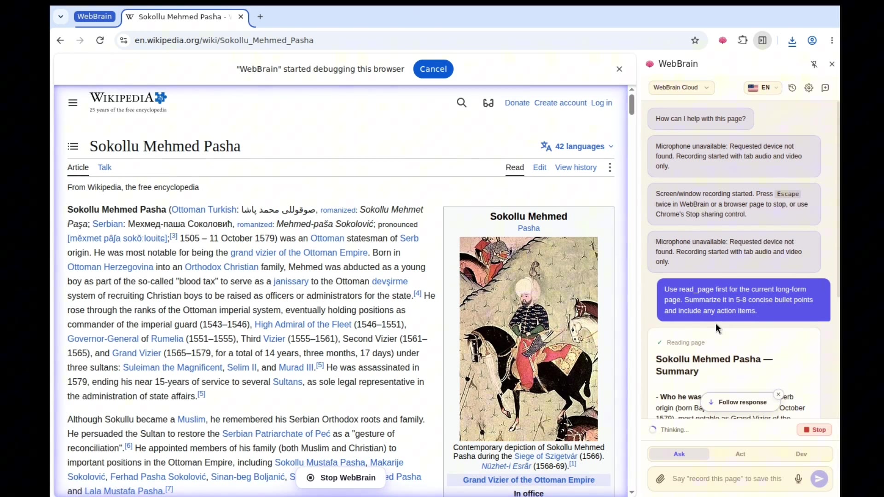Open the Suleiman the Magnificent link
The image size is (884, 497).
click(173, 368)
